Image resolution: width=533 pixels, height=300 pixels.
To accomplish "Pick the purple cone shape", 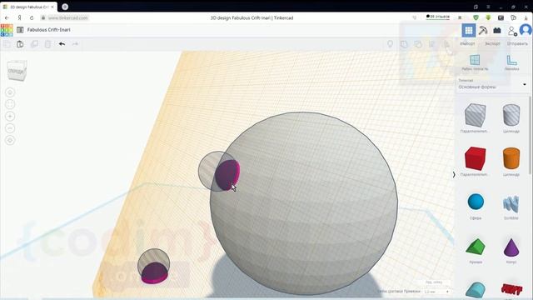I will point(511,247).
